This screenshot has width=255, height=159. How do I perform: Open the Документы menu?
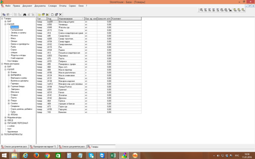click(x=40, y=6)
